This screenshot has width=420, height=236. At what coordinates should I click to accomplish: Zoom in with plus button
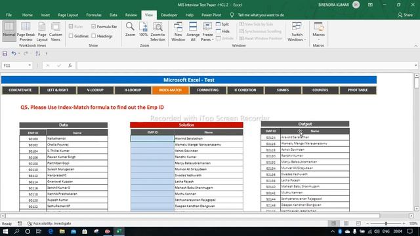(404, 223)
